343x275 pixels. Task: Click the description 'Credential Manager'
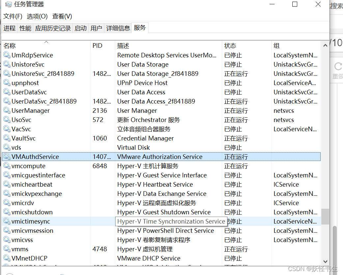(x=145, y=138)
